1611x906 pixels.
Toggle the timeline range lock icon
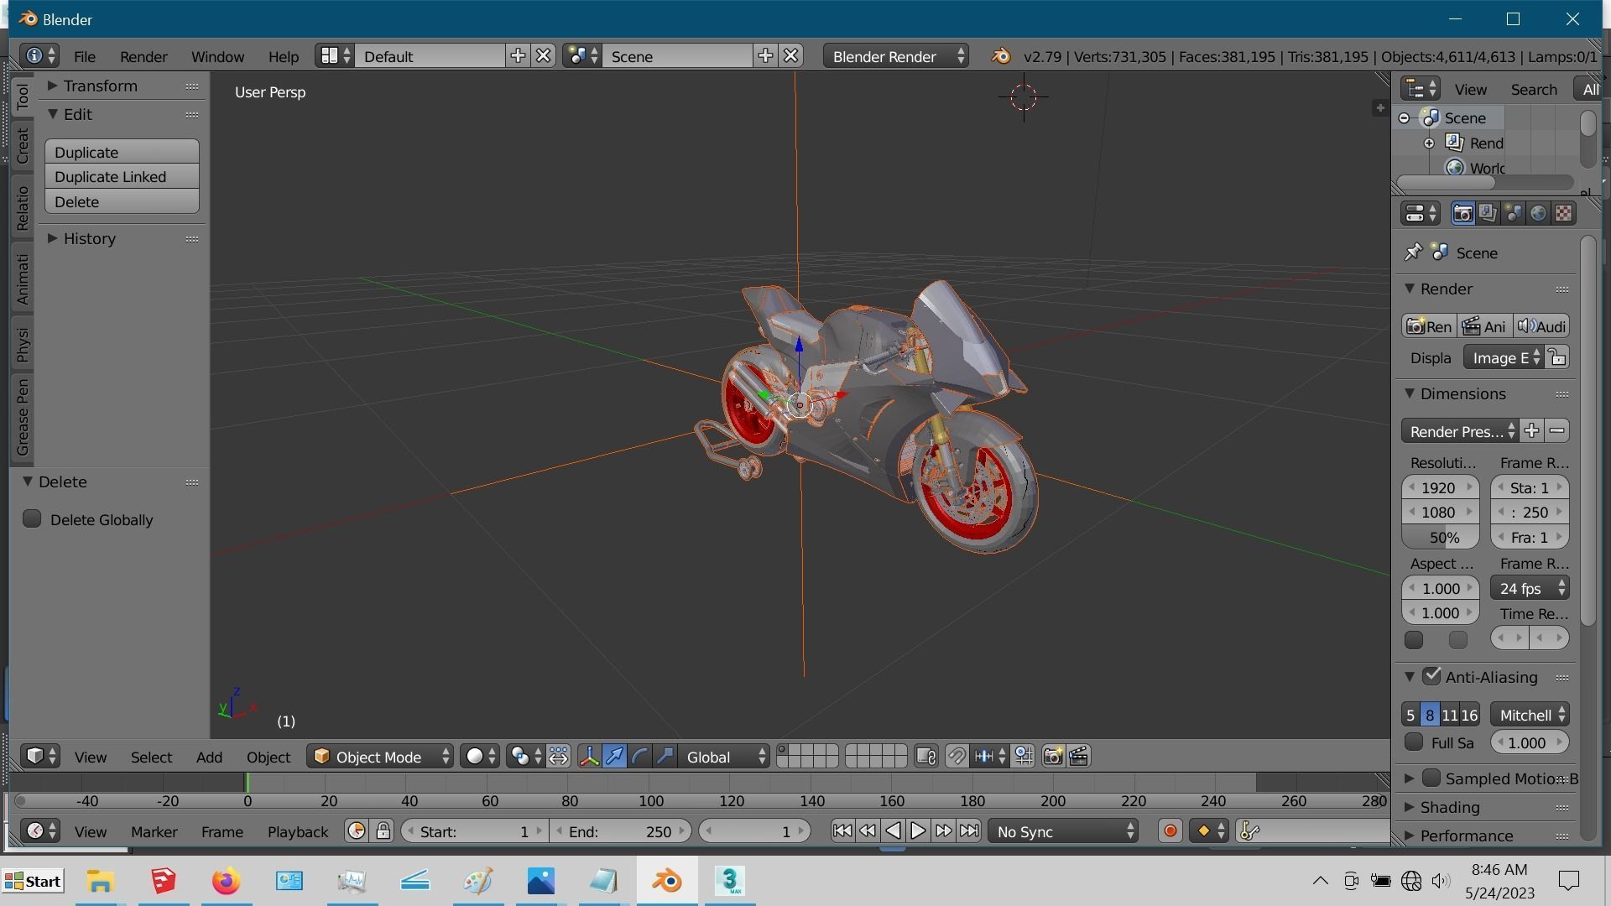[383, 831]
